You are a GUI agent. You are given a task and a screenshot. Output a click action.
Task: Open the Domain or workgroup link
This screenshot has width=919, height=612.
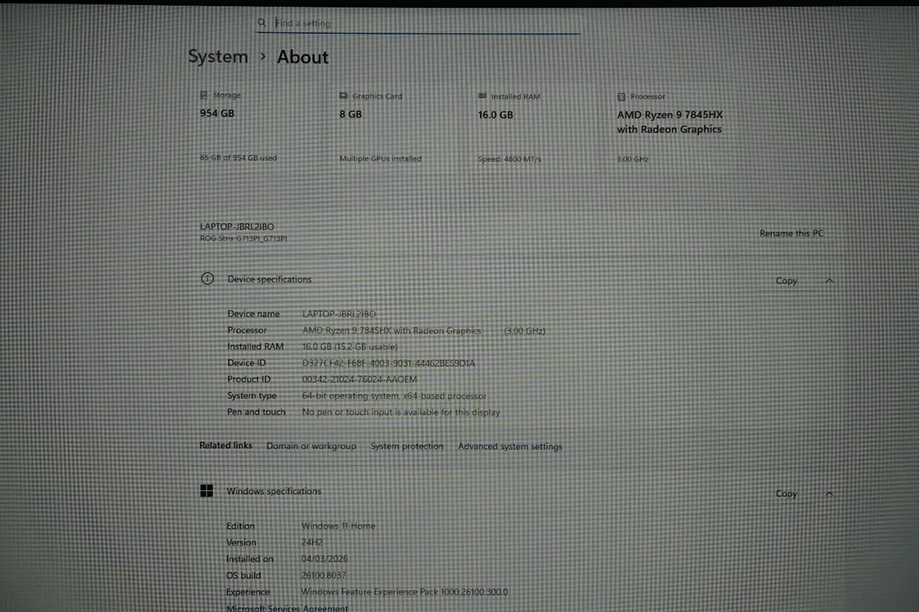click(311, 446)
